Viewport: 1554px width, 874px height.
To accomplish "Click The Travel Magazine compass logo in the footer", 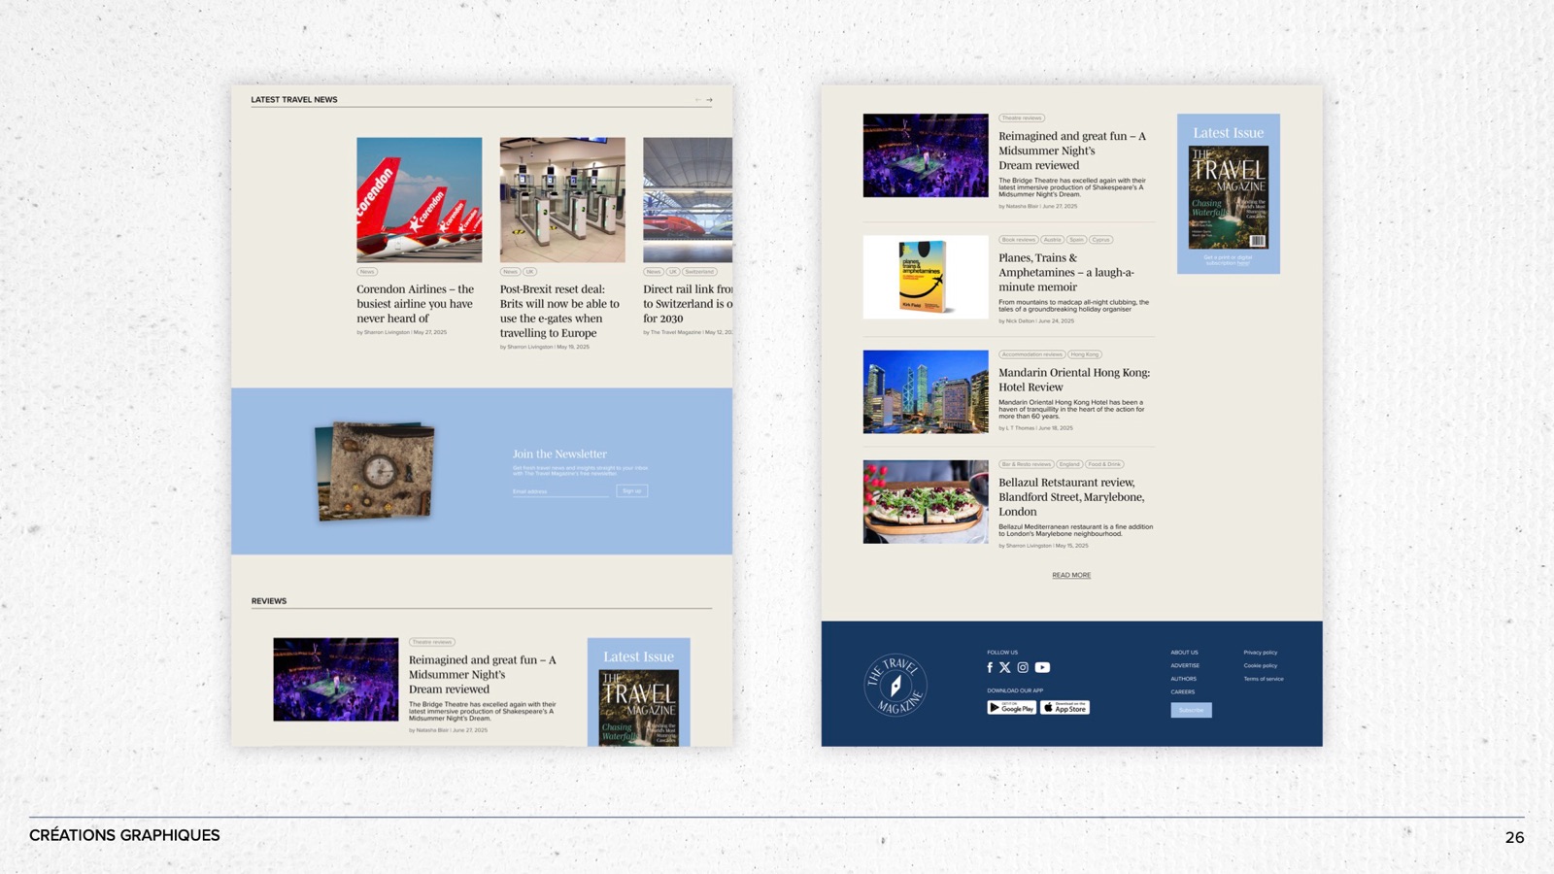I will click(895, 685).
